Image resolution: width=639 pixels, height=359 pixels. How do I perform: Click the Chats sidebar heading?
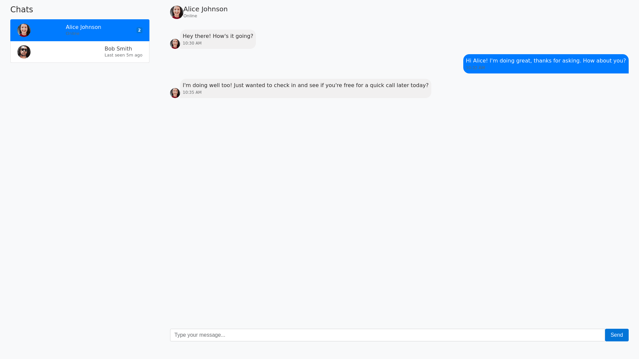pos(22,10)
